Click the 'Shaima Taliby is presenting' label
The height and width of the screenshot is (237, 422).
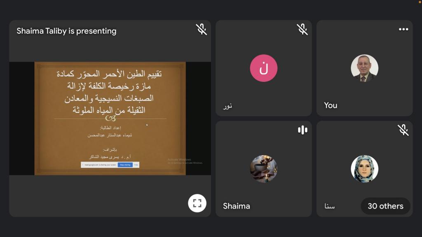point(66,31)
